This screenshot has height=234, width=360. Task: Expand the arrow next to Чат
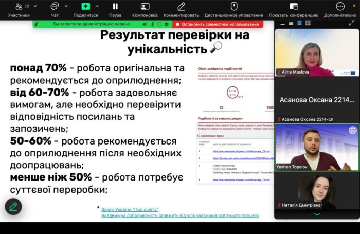point(66,6)
